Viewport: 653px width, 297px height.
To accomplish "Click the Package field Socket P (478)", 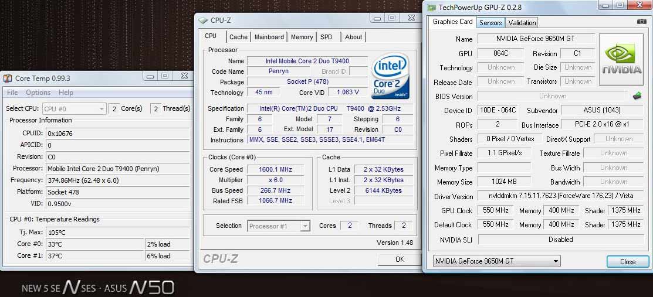I will [x=307, y=81].
